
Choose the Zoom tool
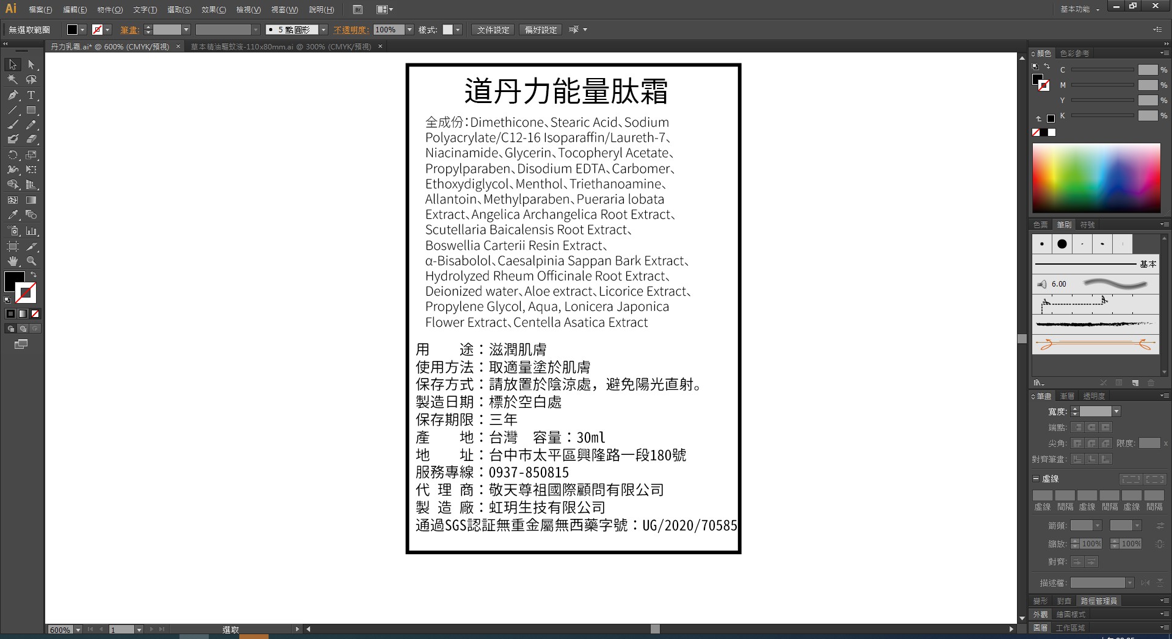point(31,261)
